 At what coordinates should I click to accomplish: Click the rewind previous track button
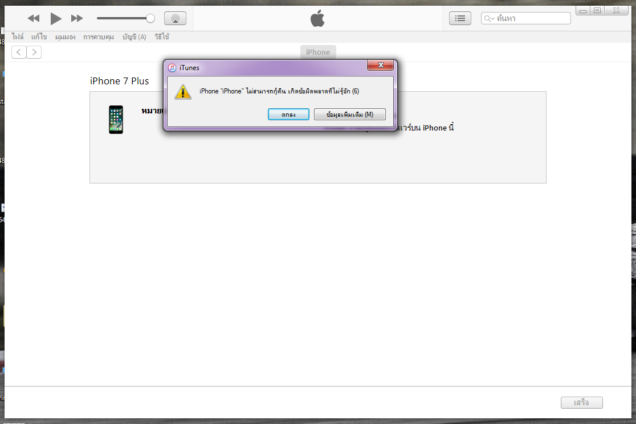pos(33,18)
